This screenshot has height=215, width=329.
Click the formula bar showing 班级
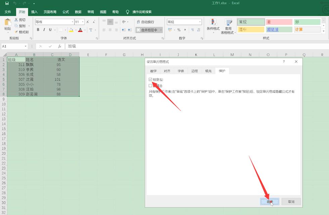(x=197, y=46)
